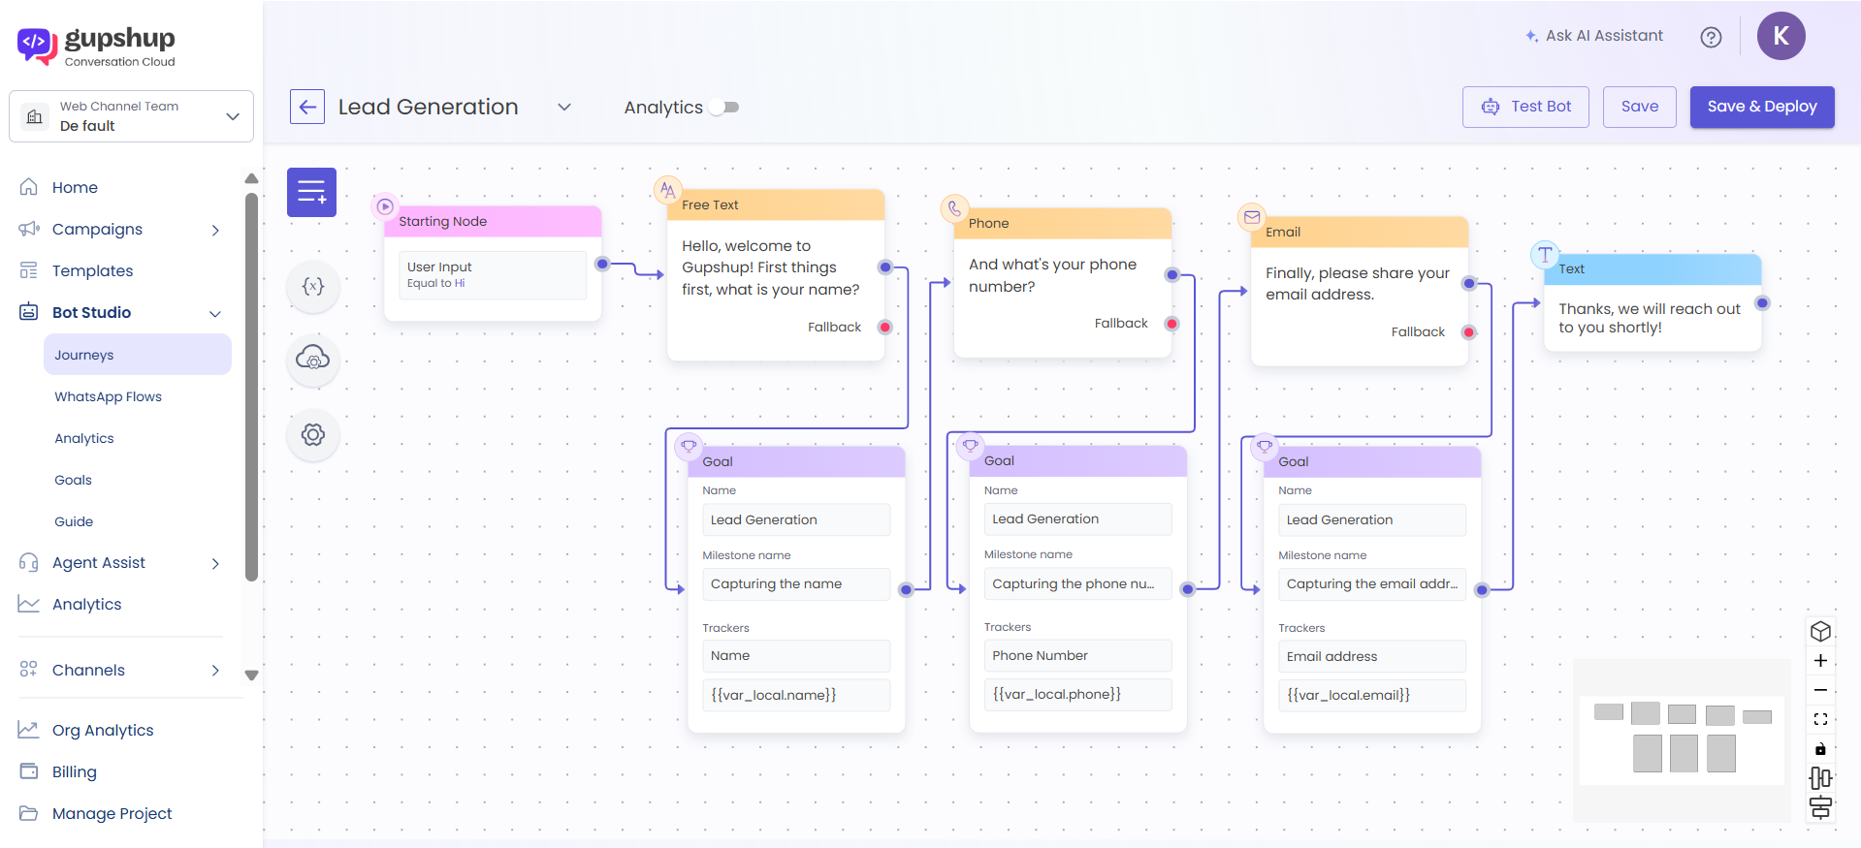Click the minimap overview thumbnail
The height and width of the screenshot is (848, 1861).
pos(1682,740)
